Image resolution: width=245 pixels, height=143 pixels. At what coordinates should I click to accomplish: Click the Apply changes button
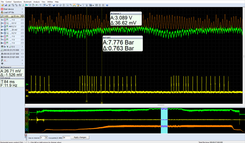[80, 137]
